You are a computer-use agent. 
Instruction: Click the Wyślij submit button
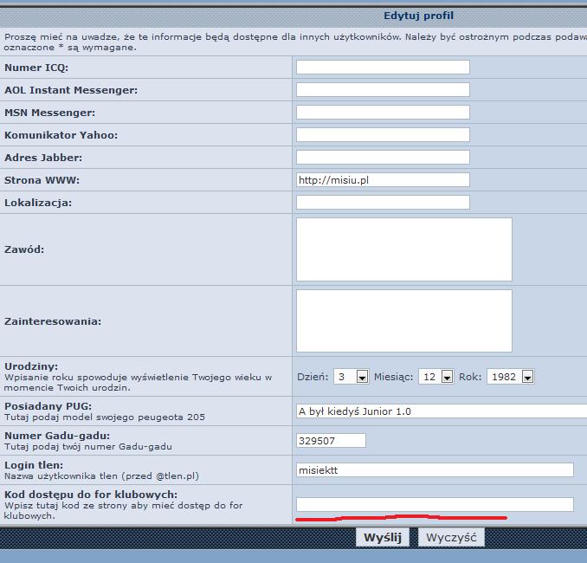click(383, 537)
